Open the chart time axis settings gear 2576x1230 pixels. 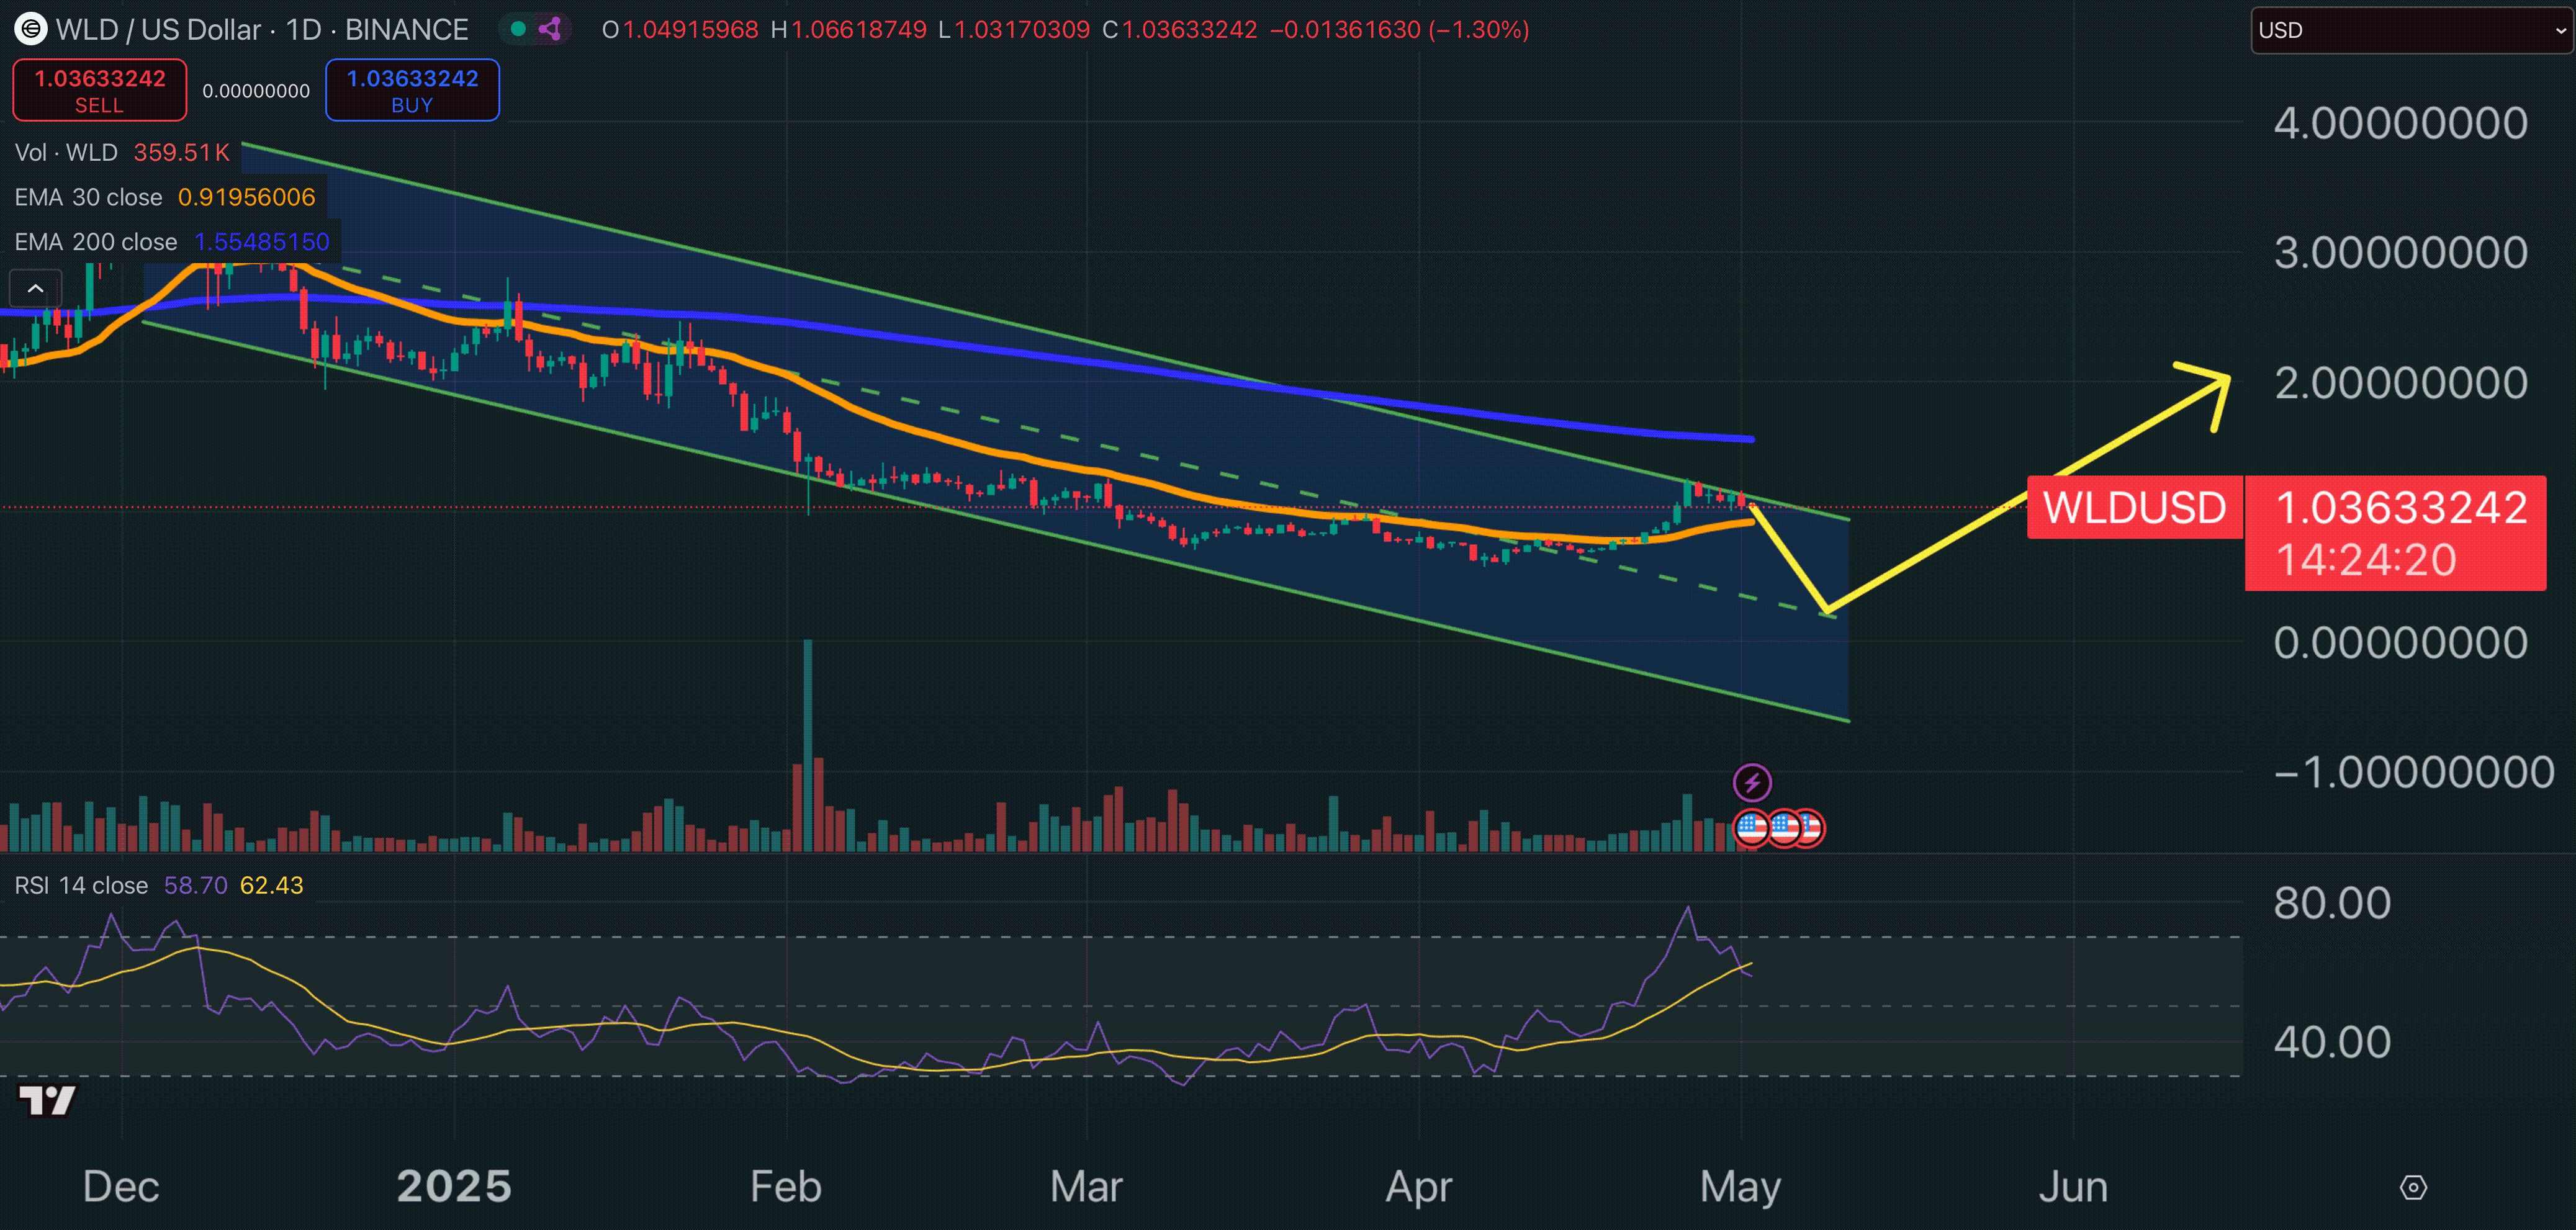tap(2413, 1187)
